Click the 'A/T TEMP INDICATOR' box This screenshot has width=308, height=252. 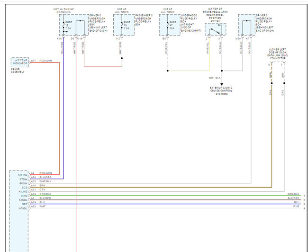20,62
